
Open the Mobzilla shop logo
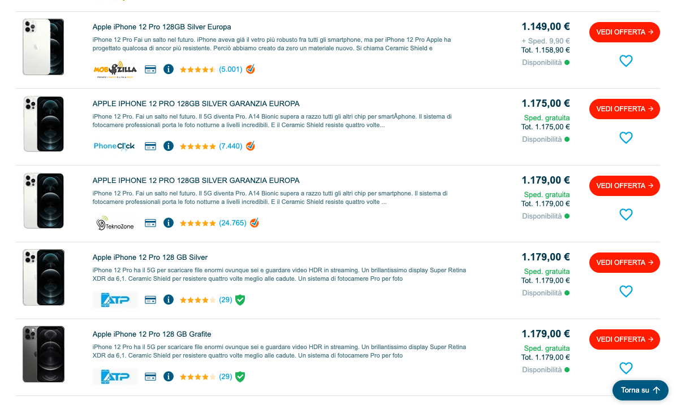coord(115,69)
